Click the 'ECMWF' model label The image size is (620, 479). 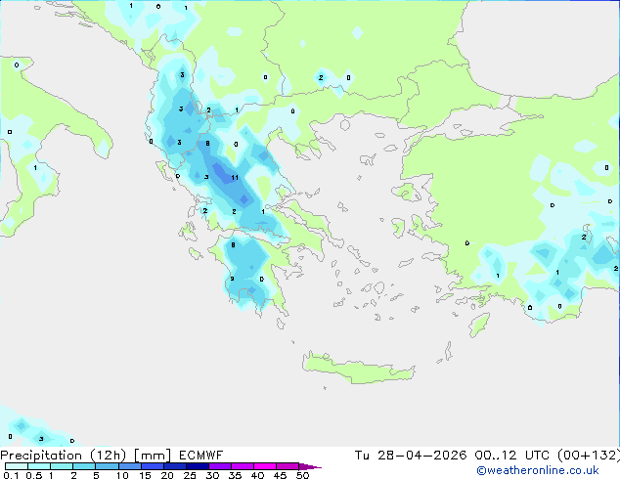pyautogui.click(x=201, y=456)
